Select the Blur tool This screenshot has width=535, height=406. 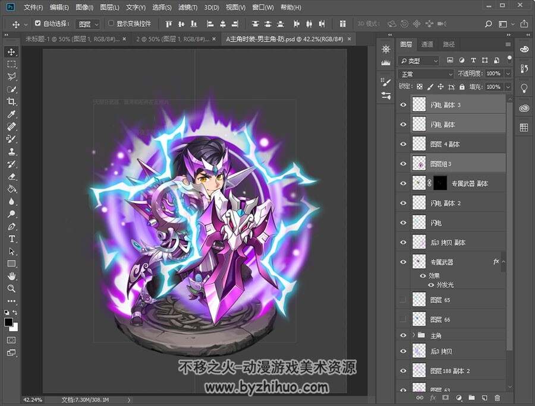click(x=11, y=202)
